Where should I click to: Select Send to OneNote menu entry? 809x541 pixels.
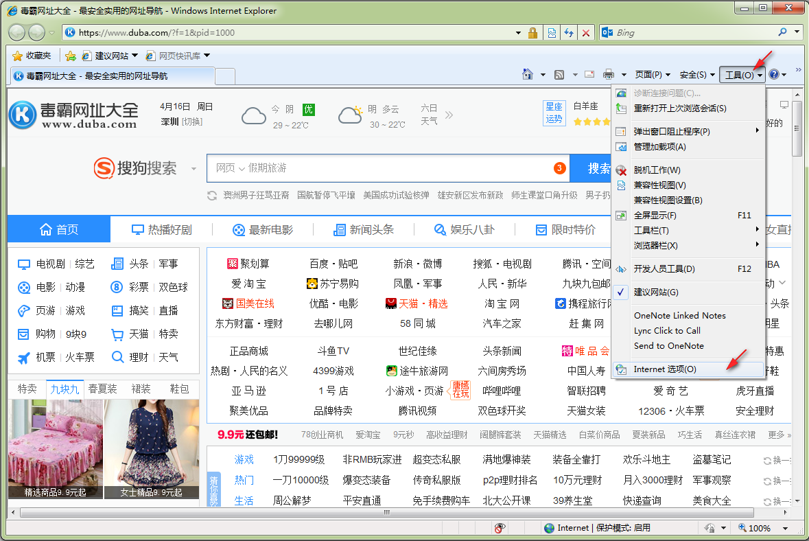point(688,346)
